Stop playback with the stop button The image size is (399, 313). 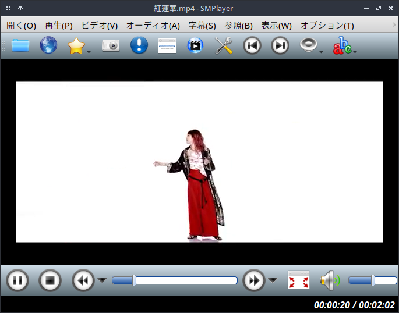tap(50, 280)
